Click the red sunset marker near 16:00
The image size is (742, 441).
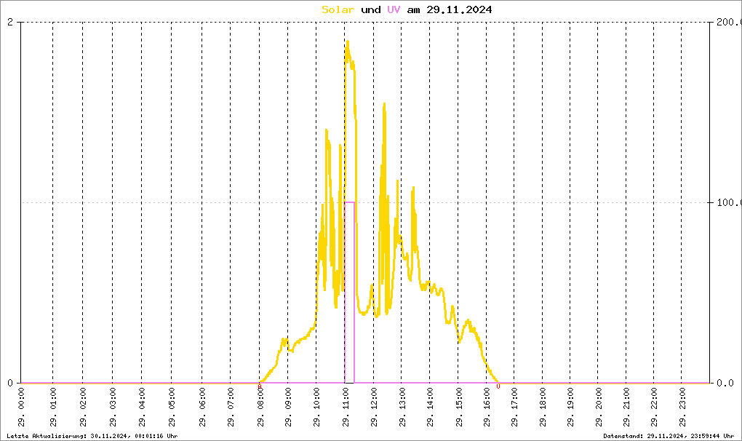(x=498, y=386)
